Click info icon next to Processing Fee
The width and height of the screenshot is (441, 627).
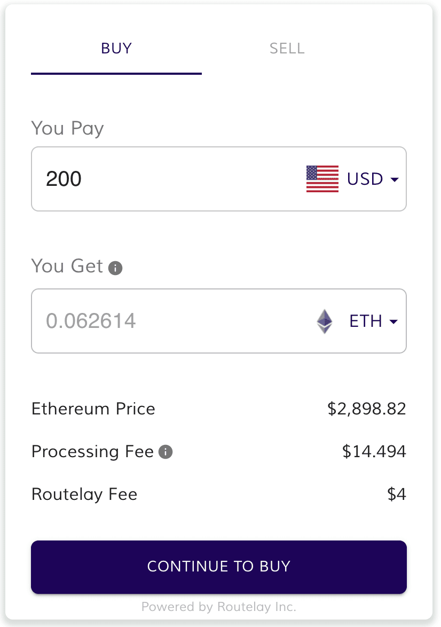(166, 452)
